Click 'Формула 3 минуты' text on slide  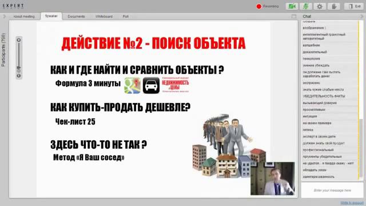(88, 84)
